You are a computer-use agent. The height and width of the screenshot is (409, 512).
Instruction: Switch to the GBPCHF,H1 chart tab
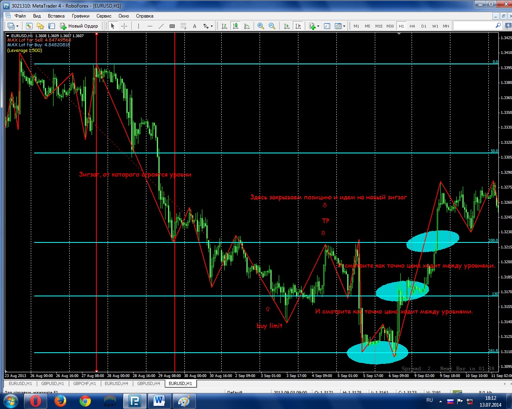(x=84, y=383)
